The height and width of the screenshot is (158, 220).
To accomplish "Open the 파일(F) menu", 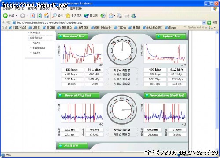I will [x=7, y=9].
